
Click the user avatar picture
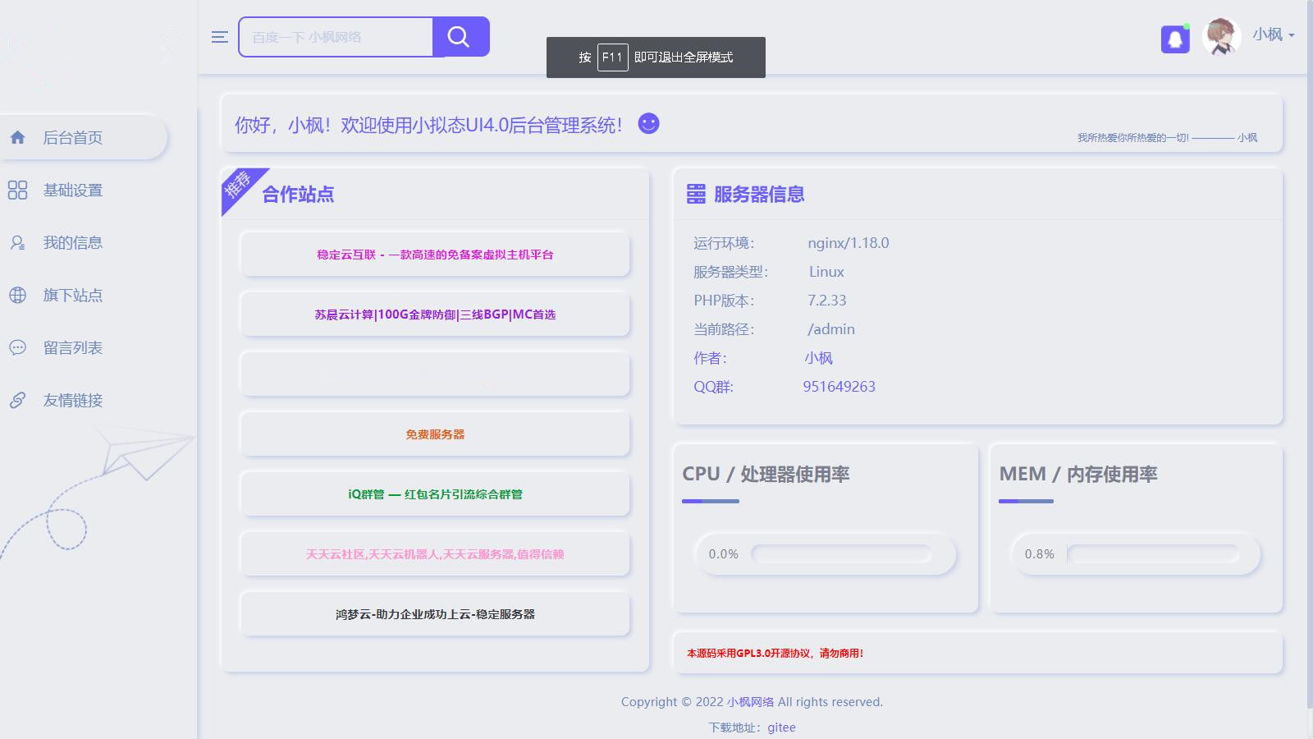click(1221, 37)
